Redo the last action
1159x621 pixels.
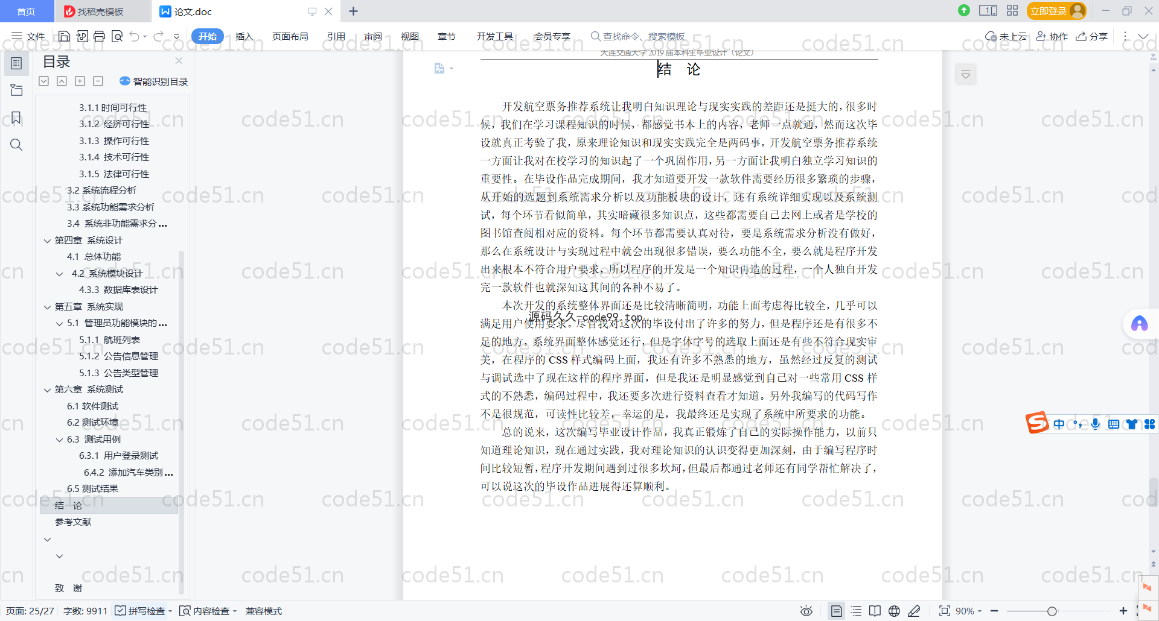pos(158,36)
